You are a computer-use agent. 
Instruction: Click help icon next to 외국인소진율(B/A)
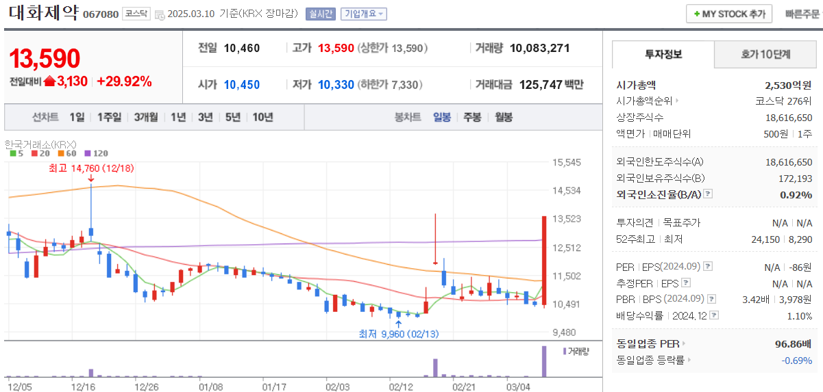click(708, 194)
